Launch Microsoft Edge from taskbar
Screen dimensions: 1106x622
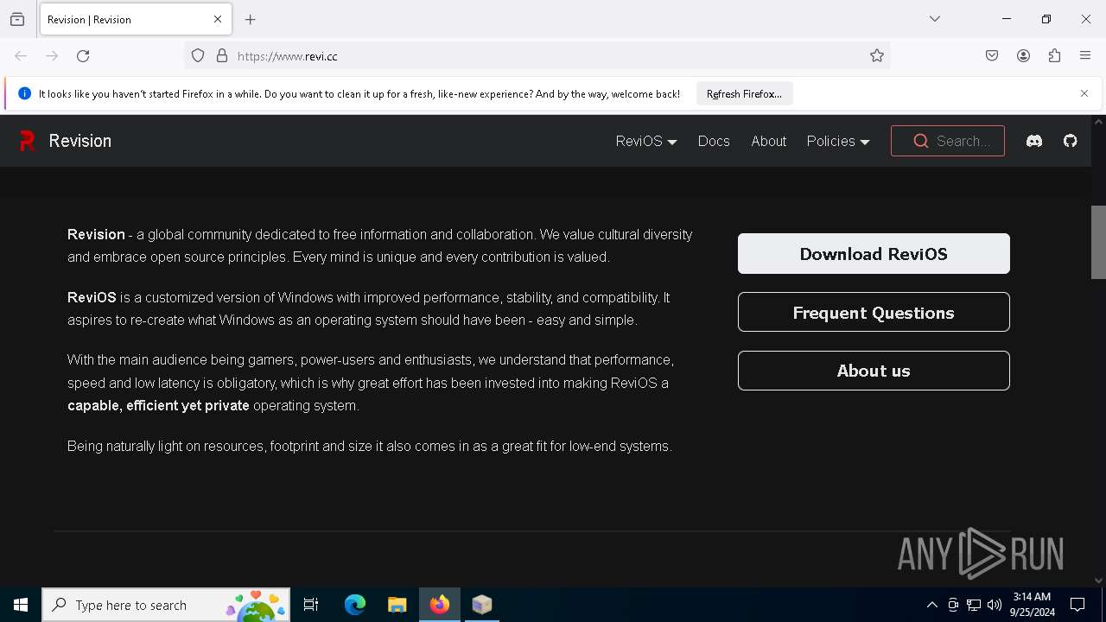(354, 605)
